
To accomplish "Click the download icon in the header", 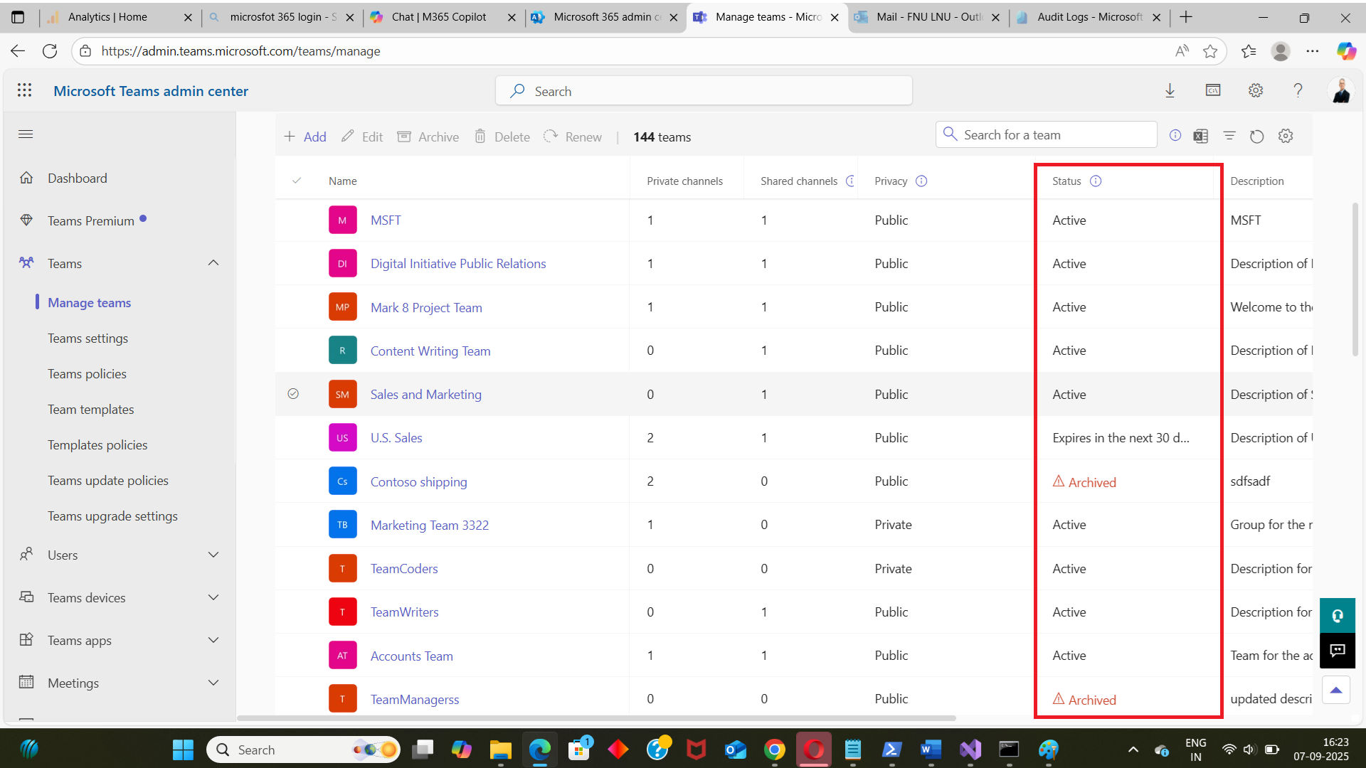I will coord(1170,90).
